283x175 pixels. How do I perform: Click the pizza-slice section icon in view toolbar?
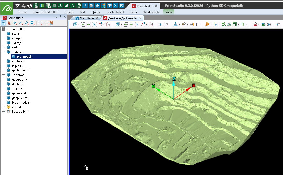(x=207, y=24)
